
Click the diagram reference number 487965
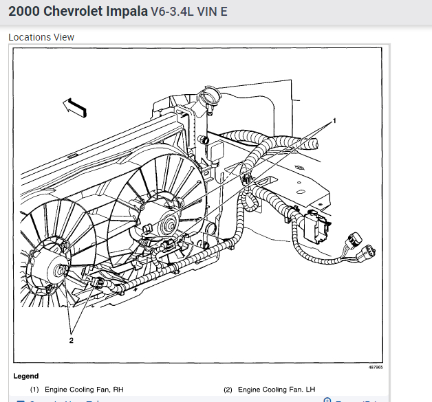[x=376, y=368]
